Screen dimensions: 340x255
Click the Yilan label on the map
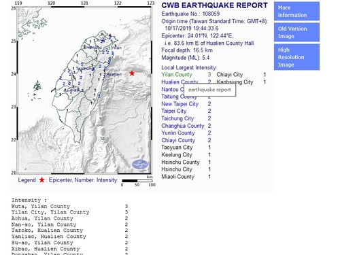coord(116,48)
